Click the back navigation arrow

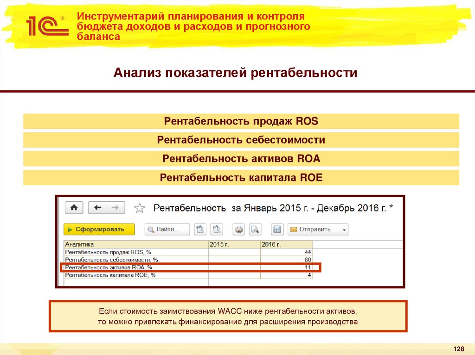coord(98,207)
